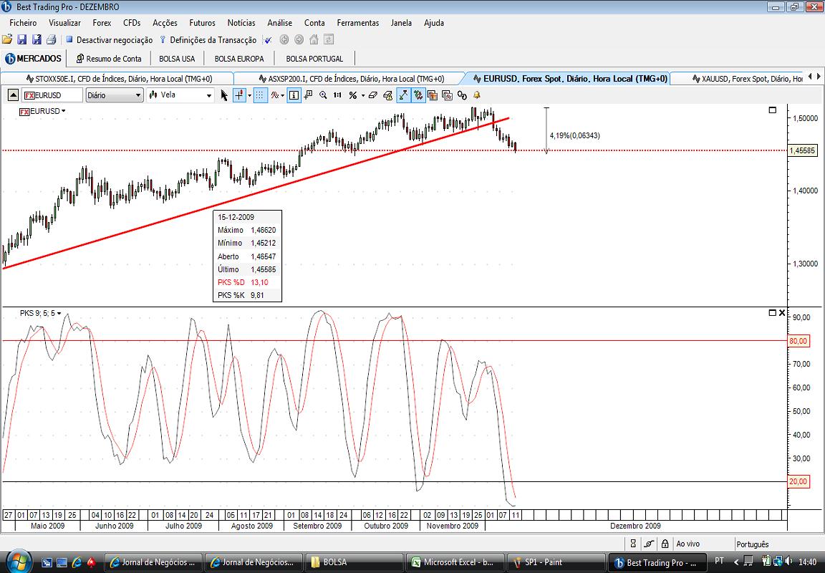Switch to BOLSA EUROPA tab

coord(239,59)
